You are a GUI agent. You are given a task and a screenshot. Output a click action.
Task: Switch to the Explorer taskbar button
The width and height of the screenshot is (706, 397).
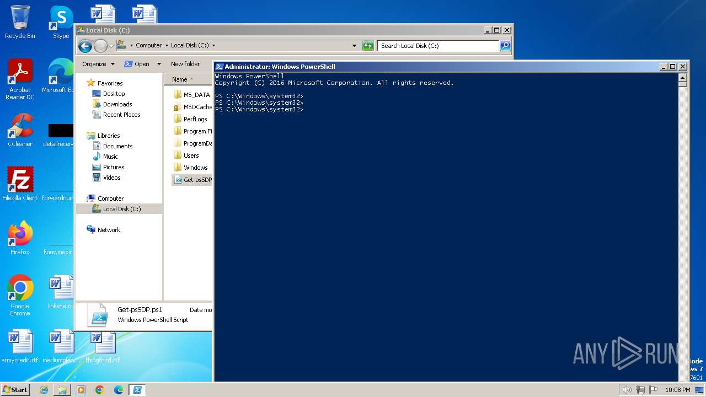(62, 390)
